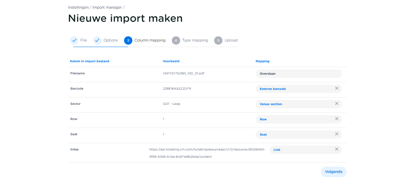The width and height of the screenshot is (395, 193).
Task: Remove the Venue section mapping via X
Action: (x=336, y=104)
